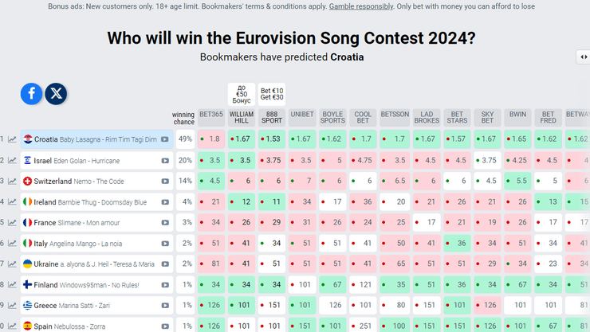Play Ukraine's Teresa & Maria video
This screenshot has height=332, width=590.
tap(165, 264)
